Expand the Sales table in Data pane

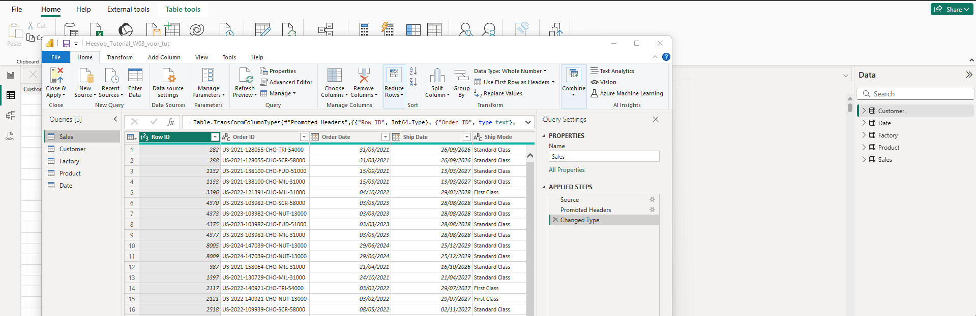(x=864, y=159)
